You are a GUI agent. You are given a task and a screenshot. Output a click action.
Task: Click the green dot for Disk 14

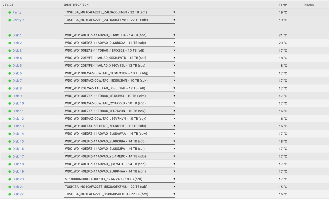(x=10, y=134)
